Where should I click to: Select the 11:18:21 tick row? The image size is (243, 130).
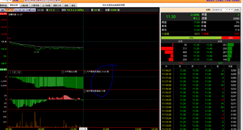coord(199,70)
